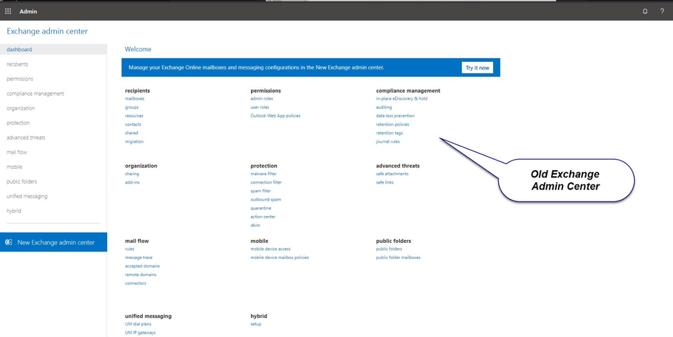
Task: Open public folders link in main panel
Action: click(389, 249)
